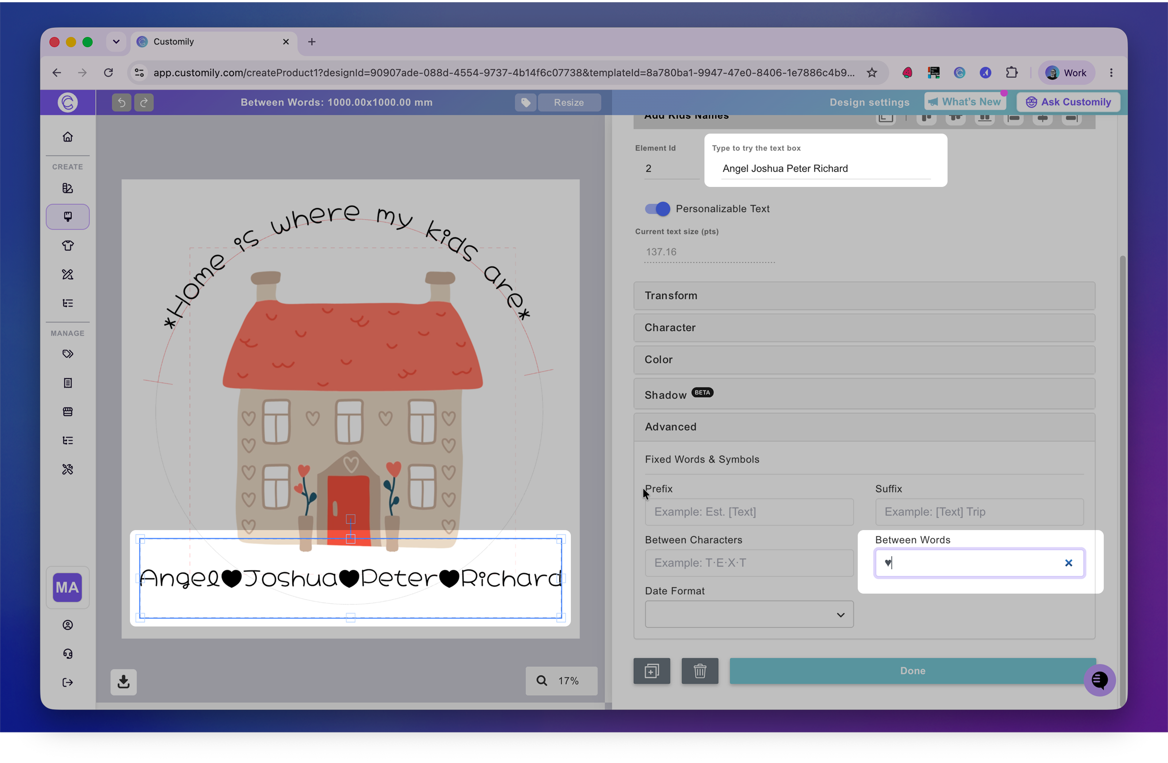1168x763 pixels.
Task: Click the MA avatar badge
Action: (68, 587)
